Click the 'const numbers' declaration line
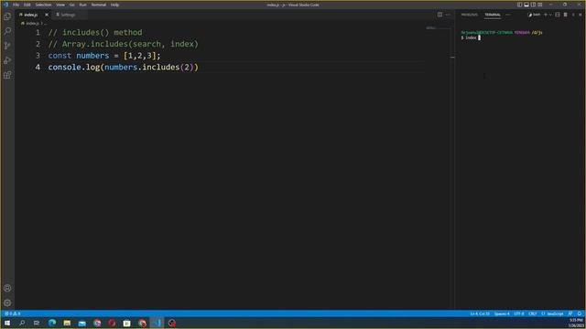Screen dimensions: 586x329 coord(104,56)
